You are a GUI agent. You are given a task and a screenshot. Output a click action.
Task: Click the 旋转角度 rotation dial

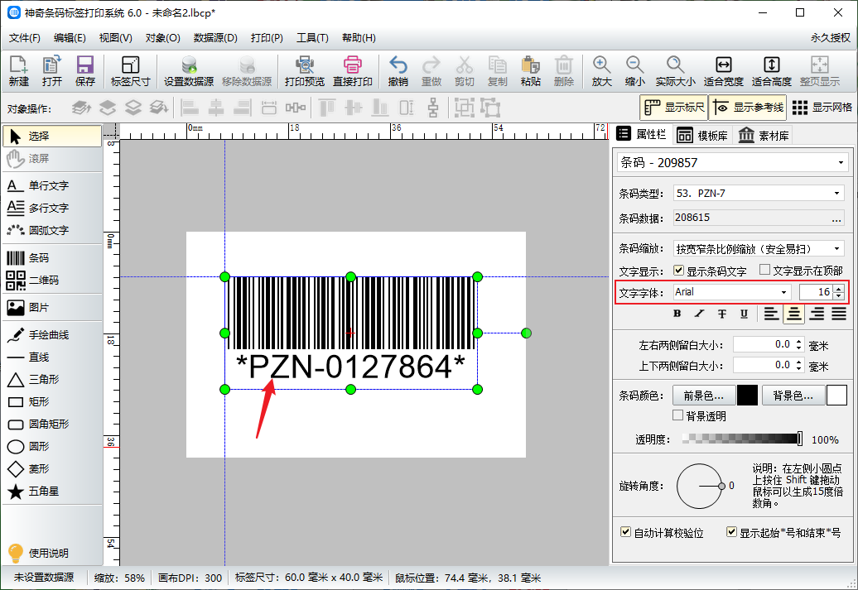pos(699,486)
